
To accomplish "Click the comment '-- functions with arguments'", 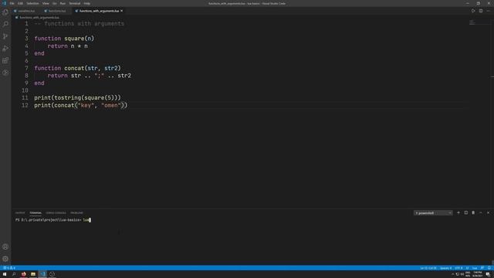I will point(79,24).
